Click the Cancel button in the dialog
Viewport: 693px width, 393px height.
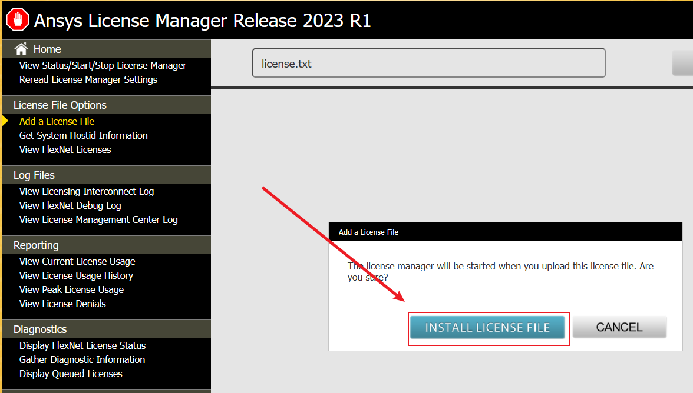click(619, 327)
